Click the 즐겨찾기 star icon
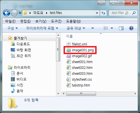Viewport: 140px width, 113px height. (x=10, y=38)
